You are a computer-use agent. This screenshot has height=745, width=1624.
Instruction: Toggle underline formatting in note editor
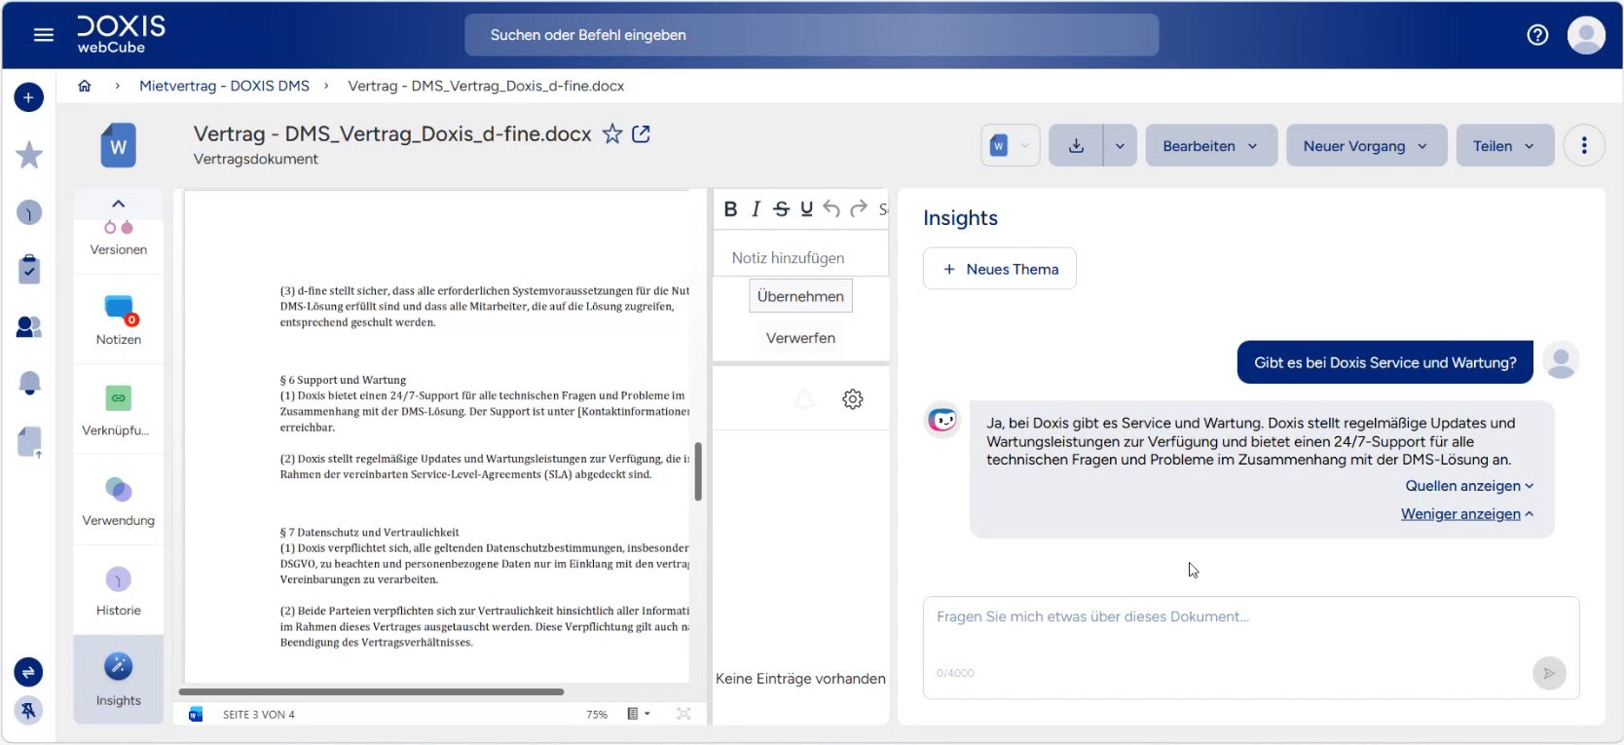point(806,208)
